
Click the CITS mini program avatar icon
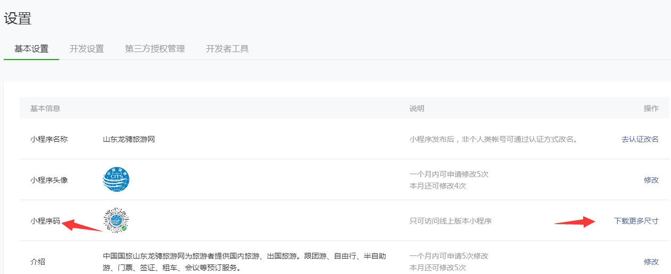coord(116,180)
